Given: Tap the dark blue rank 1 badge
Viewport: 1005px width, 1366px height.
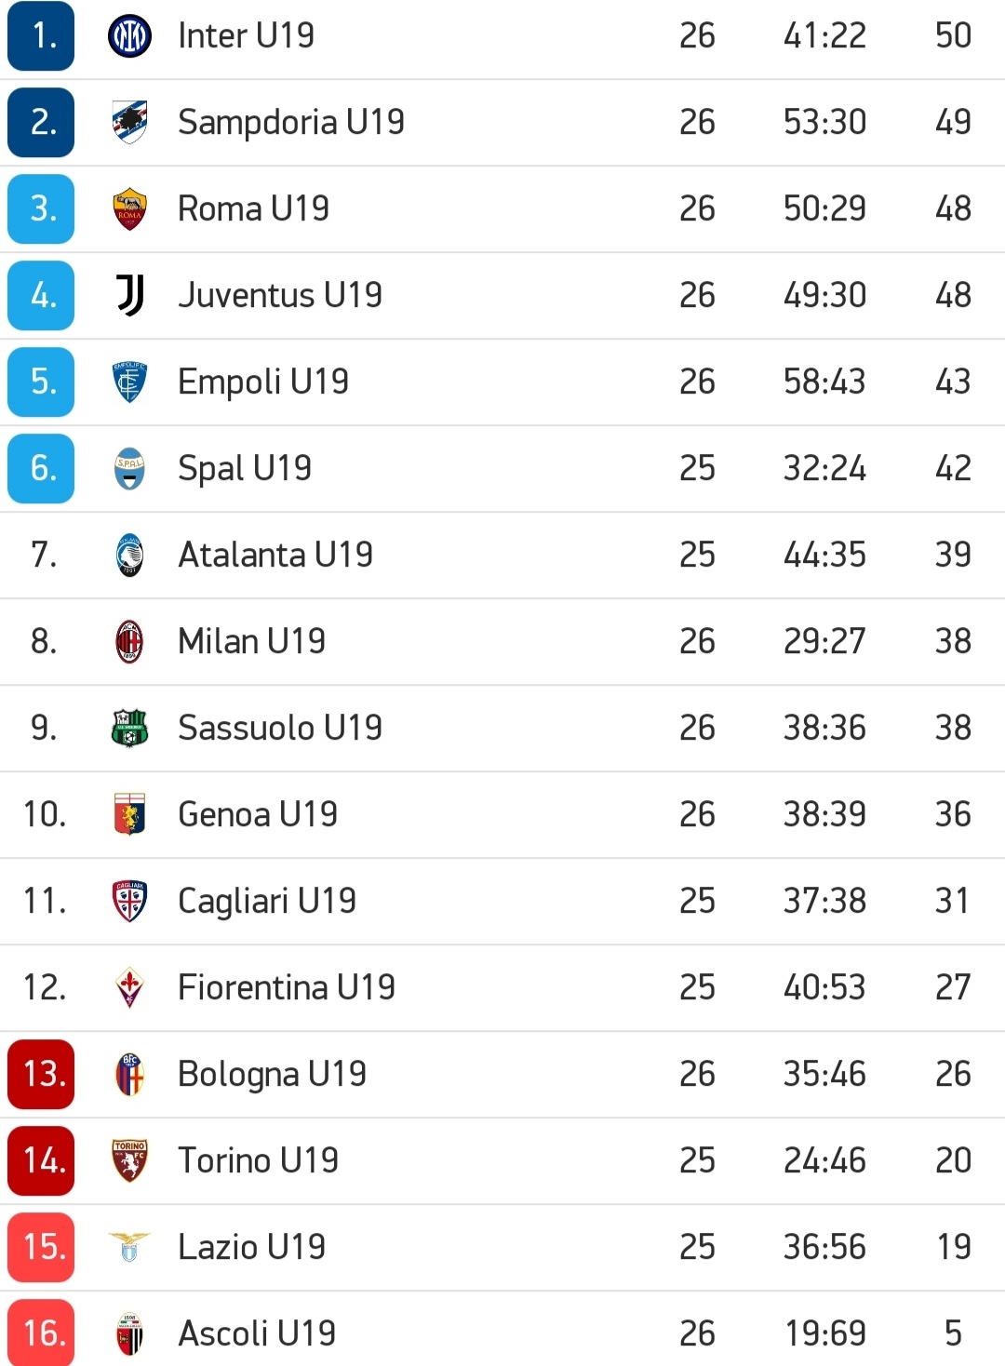Looking at the screenshot, I should point(41,36).
